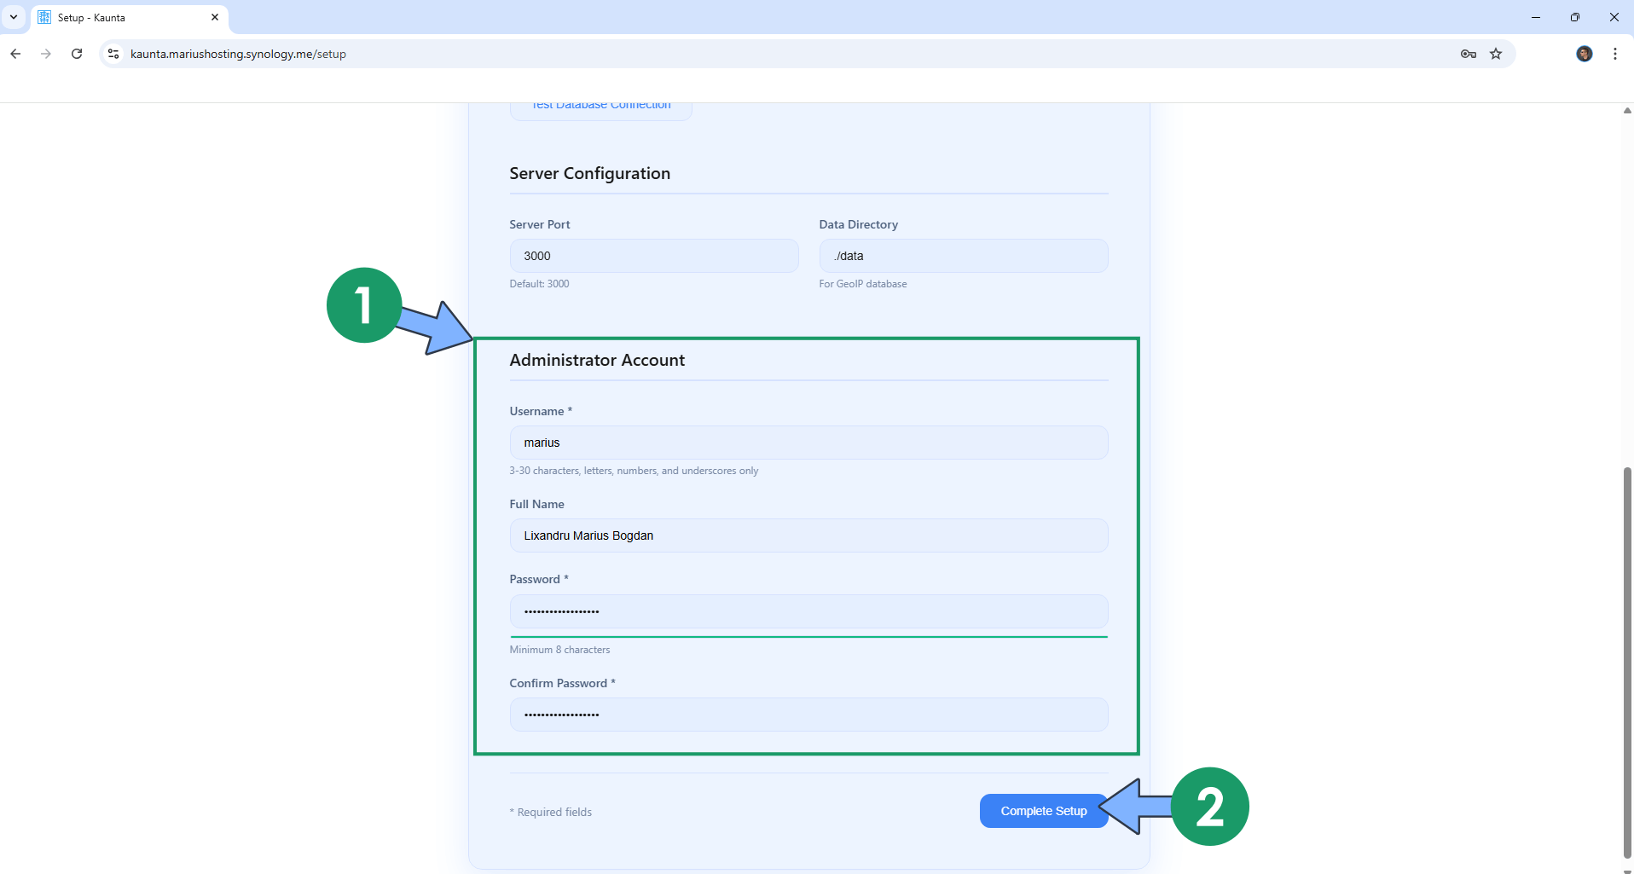
Task: Reload the Kaunta setup page
Action: pyautogui.click(x=77, y=54)
